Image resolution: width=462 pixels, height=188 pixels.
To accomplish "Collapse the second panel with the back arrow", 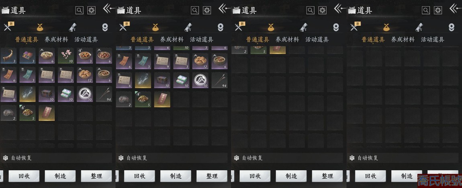I will (x=225, y=9).
